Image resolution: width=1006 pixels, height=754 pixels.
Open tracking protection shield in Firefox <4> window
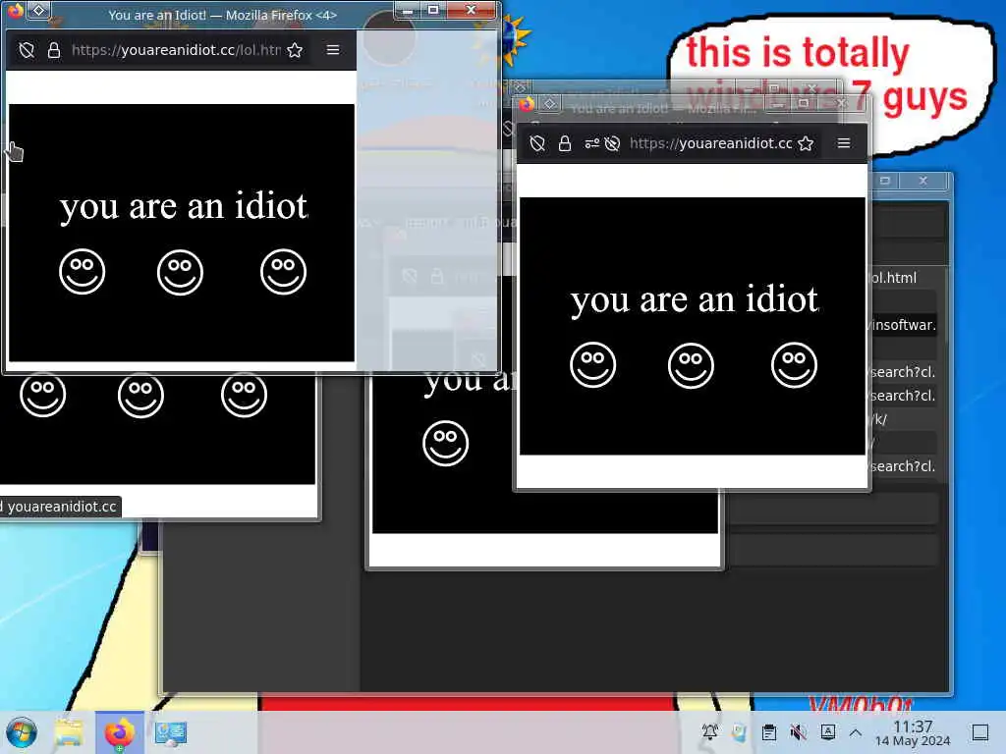pos(27,50)
